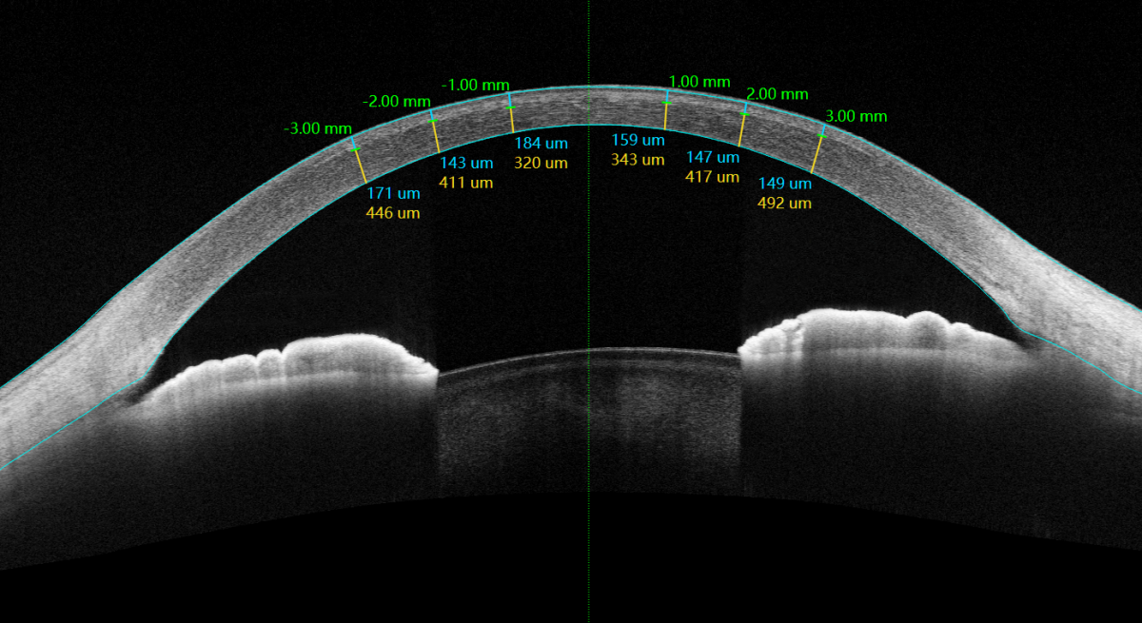Select the 159 um thickness value
1142x623 pixels.
(x=638, y=139)
